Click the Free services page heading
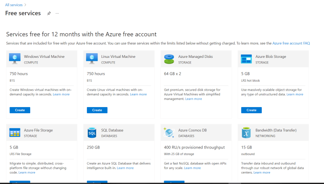Image resolution: width=324 pixels, height=184 pixels. coord(23,13)
